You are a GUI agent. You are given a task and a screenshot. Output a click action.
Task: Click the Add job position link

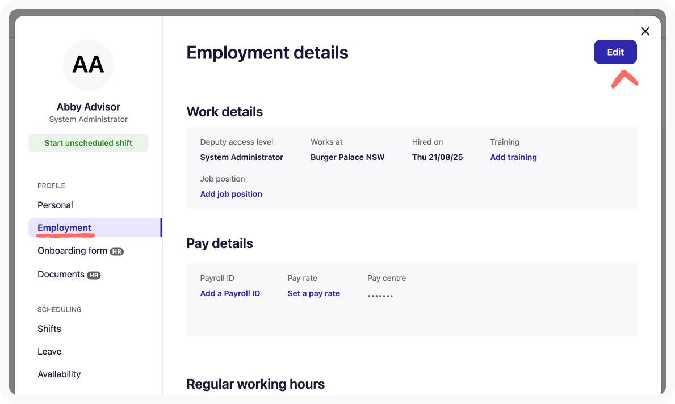pyautogui.click(x=231, y=194)
